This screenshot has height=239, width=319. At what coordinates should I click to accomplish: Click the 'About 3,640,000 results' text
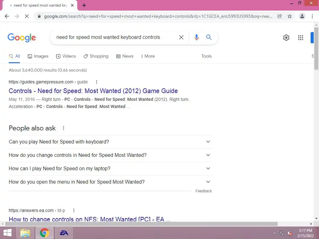(48, 70)
